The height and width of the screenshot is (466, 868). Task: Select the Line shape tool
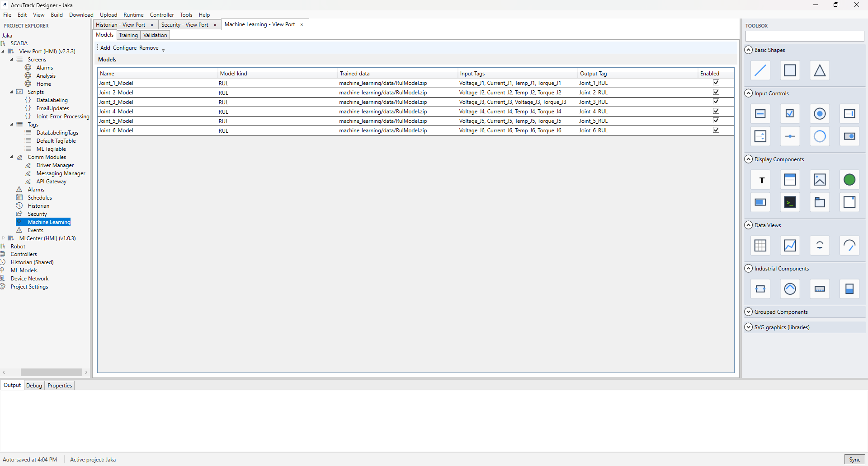760,70
